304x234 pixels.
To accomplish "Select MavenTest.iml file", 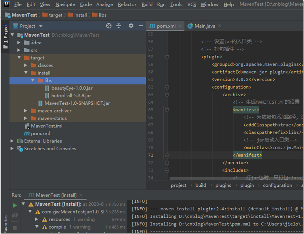I will point(44,126).
